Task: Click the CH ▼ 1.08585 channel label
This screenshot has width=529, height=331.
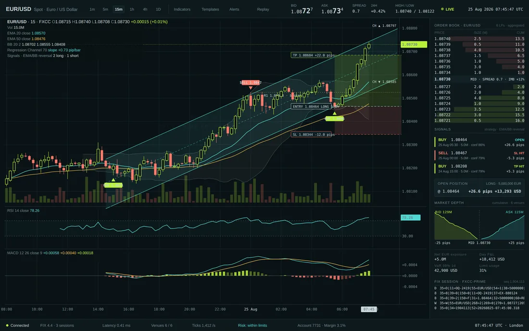Action: tap(384, 82)
